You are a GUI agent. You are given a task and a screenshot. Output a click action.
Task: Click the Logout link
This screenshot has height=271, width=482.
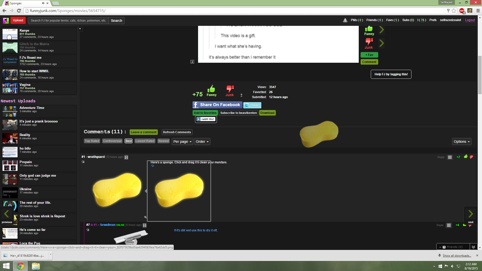[x=470, y=20]
